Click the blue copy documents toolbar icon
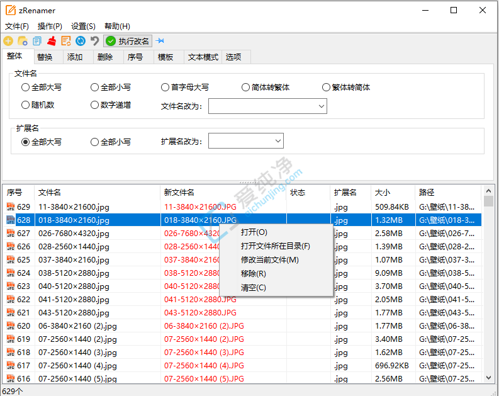Screen dimensions: 499x396 (x=37, y=41)
